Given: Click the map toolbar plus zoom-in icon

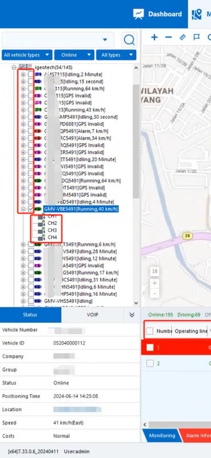Looking at the screenshot, I should pos(154,37).
